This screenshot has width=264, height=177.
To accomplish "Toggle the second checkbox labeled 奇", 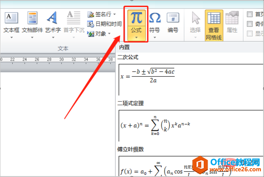I will (x=249, y=24).
